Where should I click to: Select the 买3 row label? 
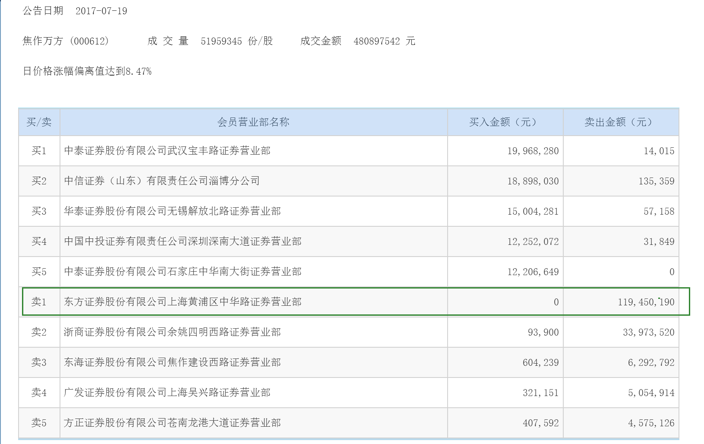point(39,211)
